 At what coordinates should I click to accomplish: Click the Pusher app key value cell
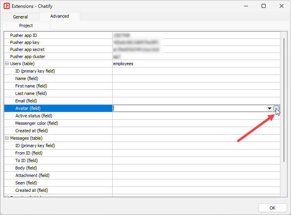click(x=196, y=42)
